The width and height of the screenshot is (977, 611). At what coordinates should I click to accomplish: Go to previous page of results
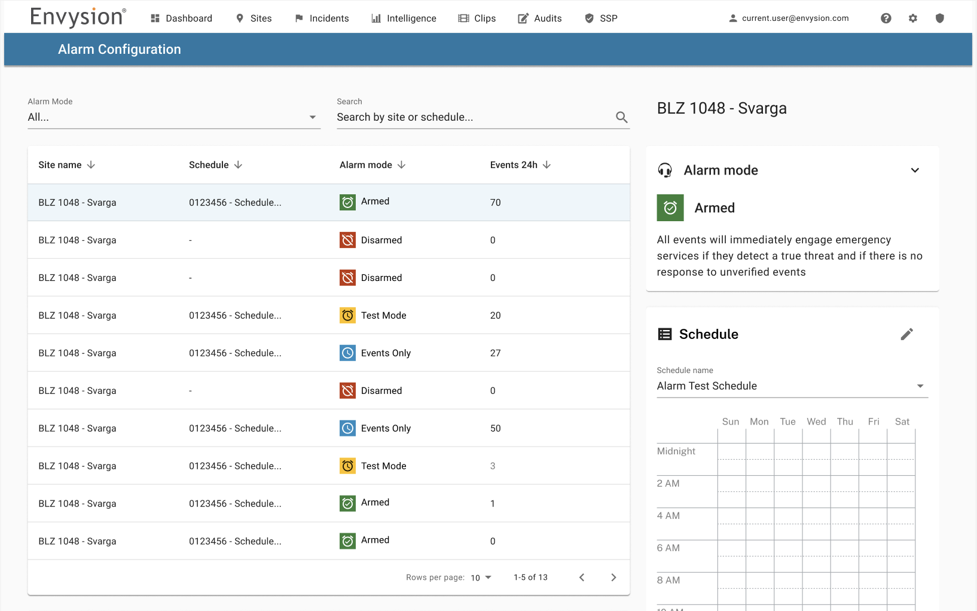[582, 578]
